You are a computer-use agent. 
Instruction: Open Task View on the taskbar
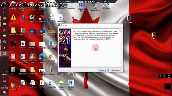click(x=4, y=13)
